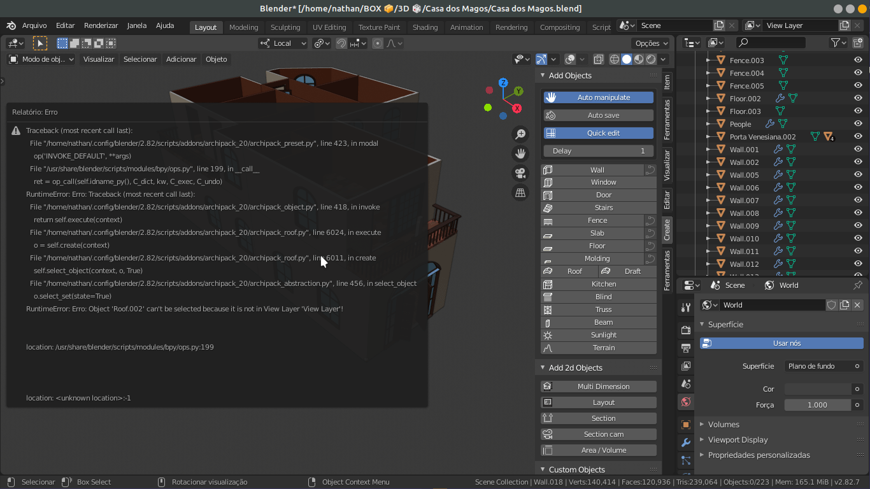This screenshot has height=489, width=870.
Task: Click the Wall button in Add Objects
Action: pos(597,169)
